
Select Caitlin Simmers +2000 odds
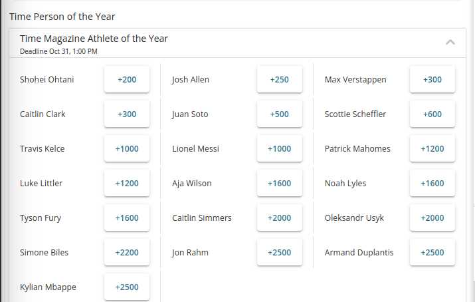pos(280,218)
